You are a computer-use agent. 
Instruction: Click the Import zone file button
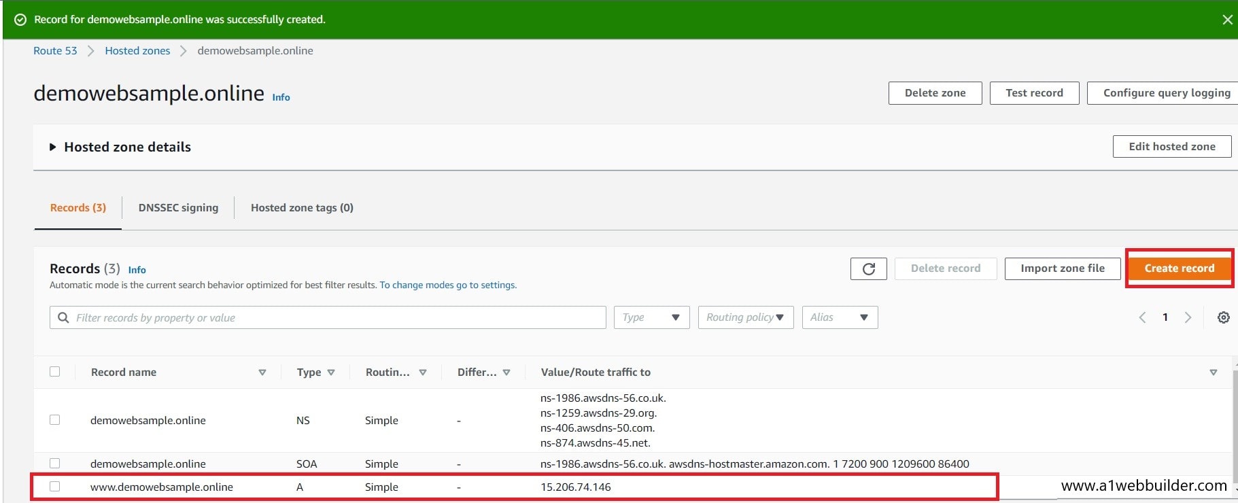pos(1062,268)
